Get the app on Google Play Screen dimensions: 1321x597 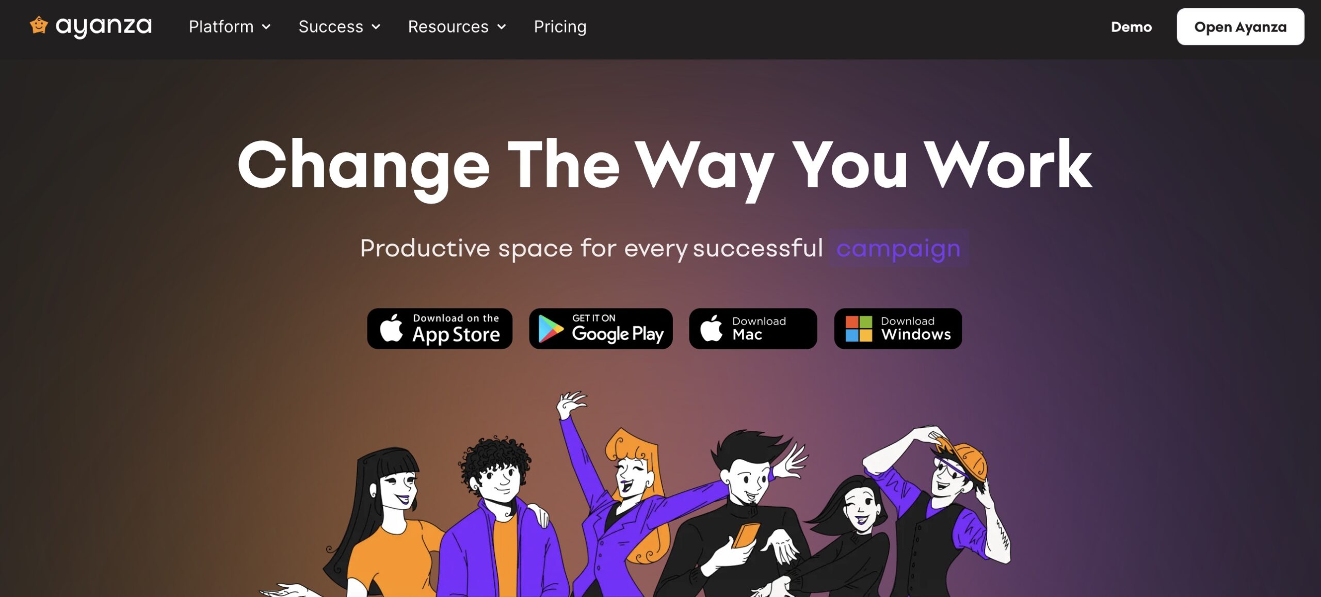[x=601, y=329]
